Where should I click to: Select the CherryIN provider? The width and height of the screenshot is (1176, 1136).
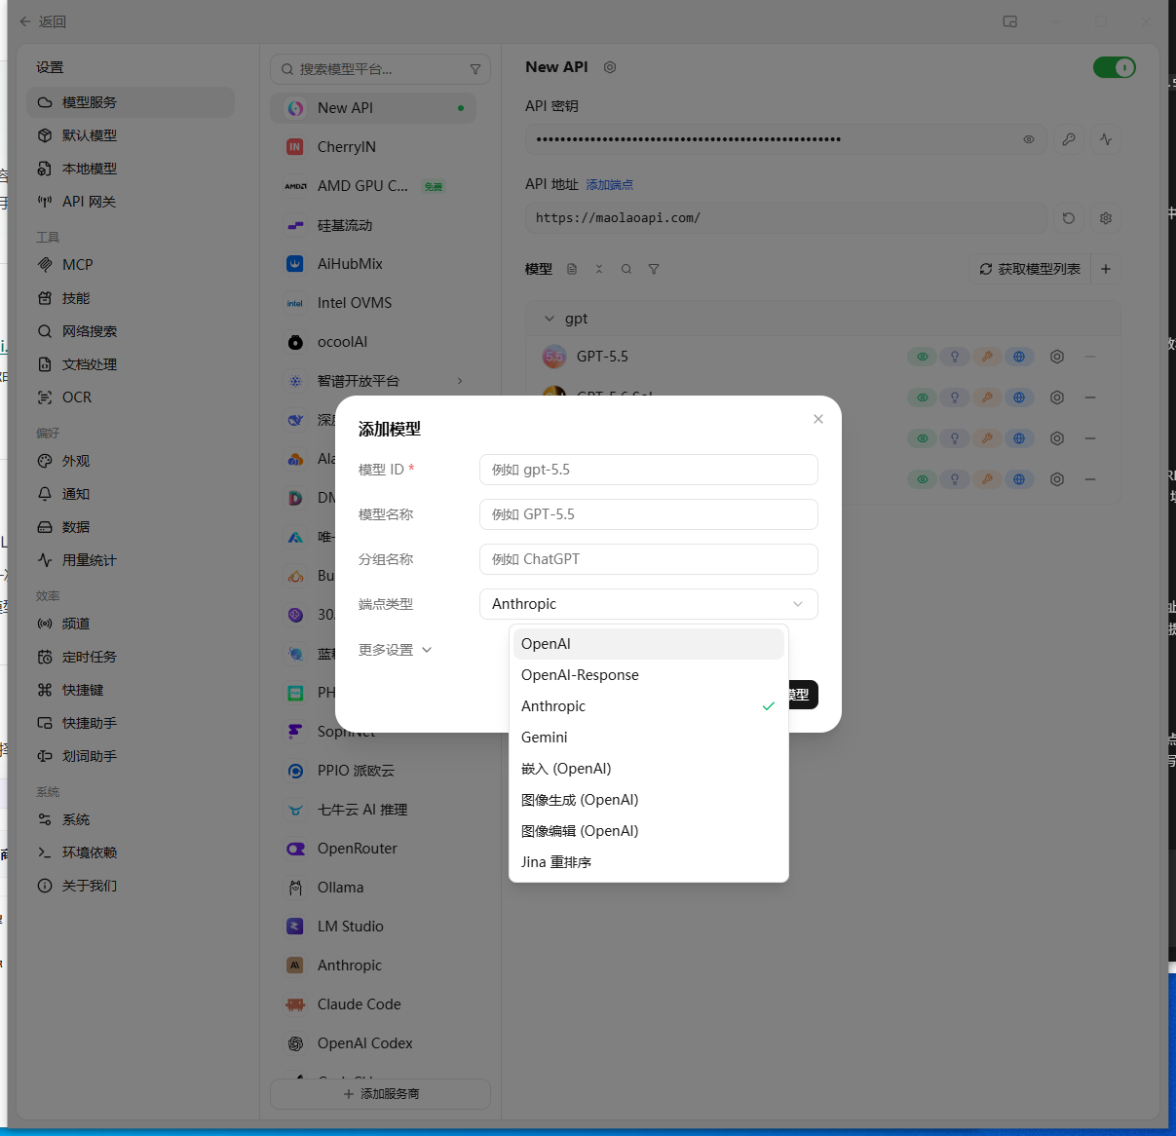[x=373, y=147]
